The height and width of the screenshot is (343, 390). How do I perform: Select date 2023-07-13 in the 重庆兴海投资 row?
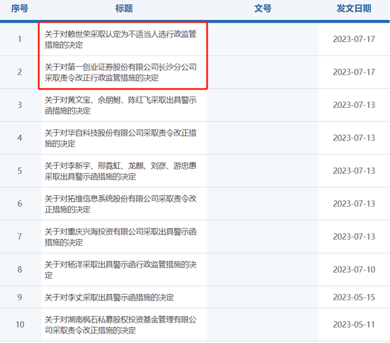(x=354, y=236)
